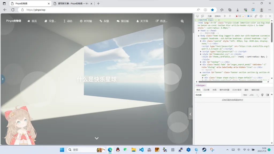Click the anime girl mascot on the page

coord(20,125)
